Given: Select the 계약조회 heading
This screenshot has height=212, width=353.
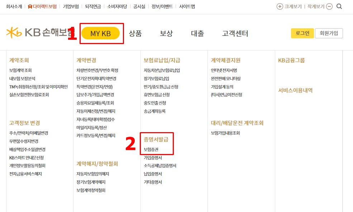Looking at the screenshot, I should click(x=19, y=60).
